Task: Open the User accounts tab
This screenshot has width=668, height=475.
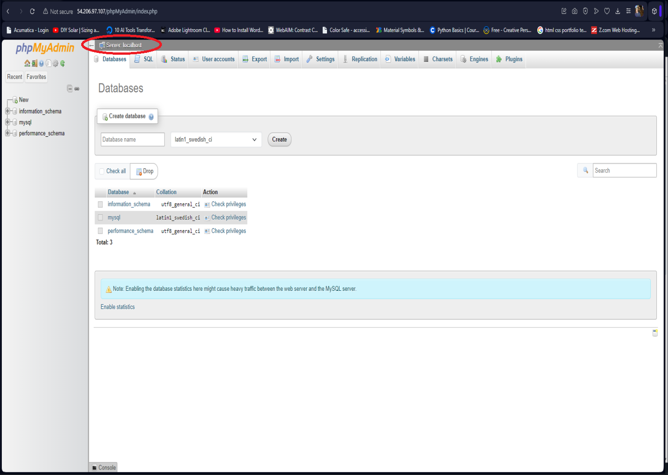Action: click(214, 59)
